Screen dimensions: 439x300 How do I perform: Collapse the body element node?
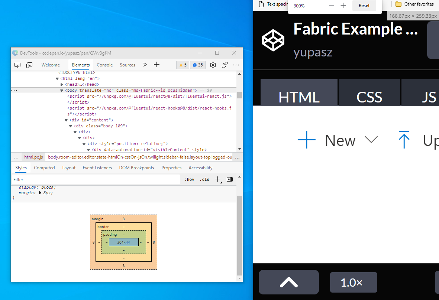62,91
